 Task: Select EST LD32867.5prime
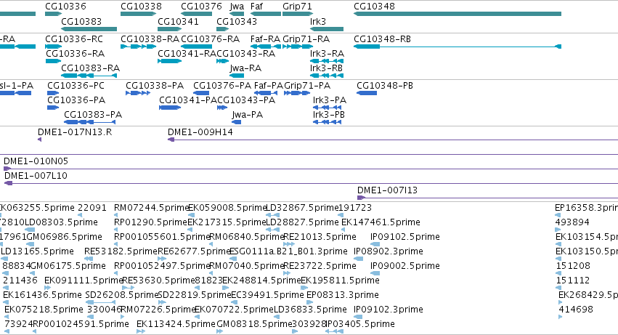[302, 208]
